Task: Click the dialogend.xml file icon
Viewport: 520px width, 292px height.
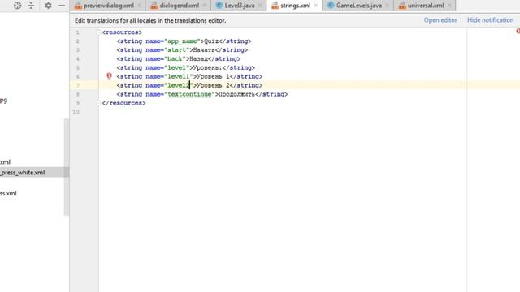Action: click(154, 6)
